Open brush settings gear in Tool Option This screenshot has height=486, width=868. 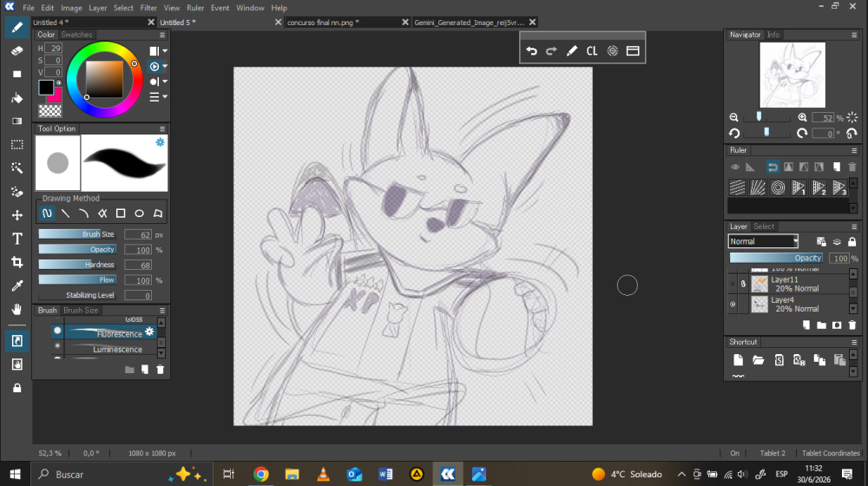[160, 142]
